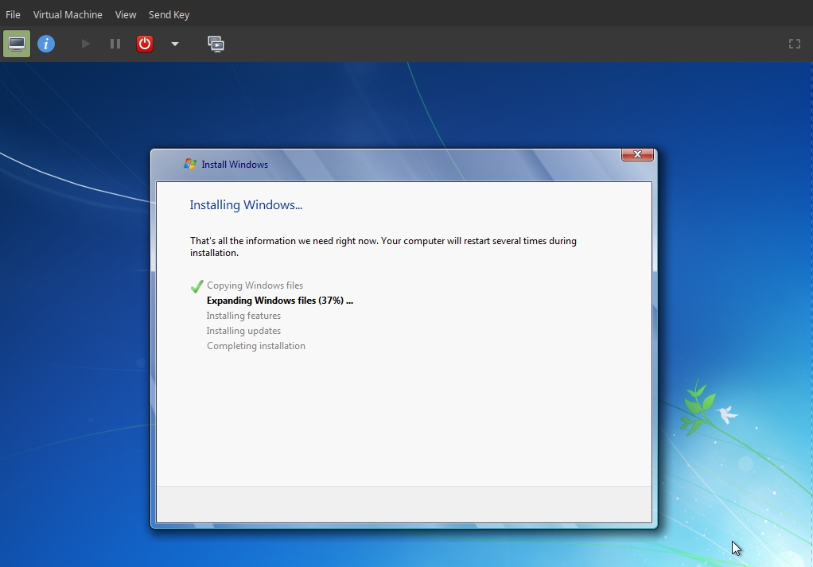
Task: Click 'Expanding Windows files (37%)' status text
Action: (280, 301)
